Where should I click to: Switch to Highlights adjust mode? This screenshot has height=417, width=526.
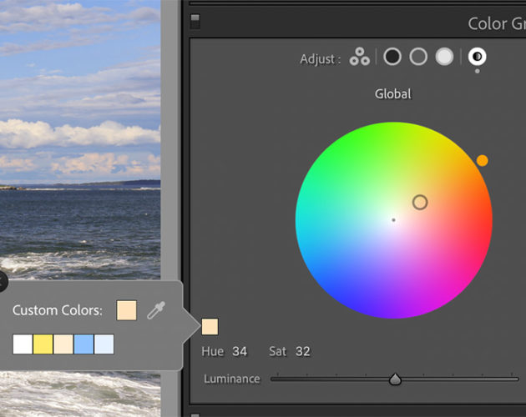444,57
